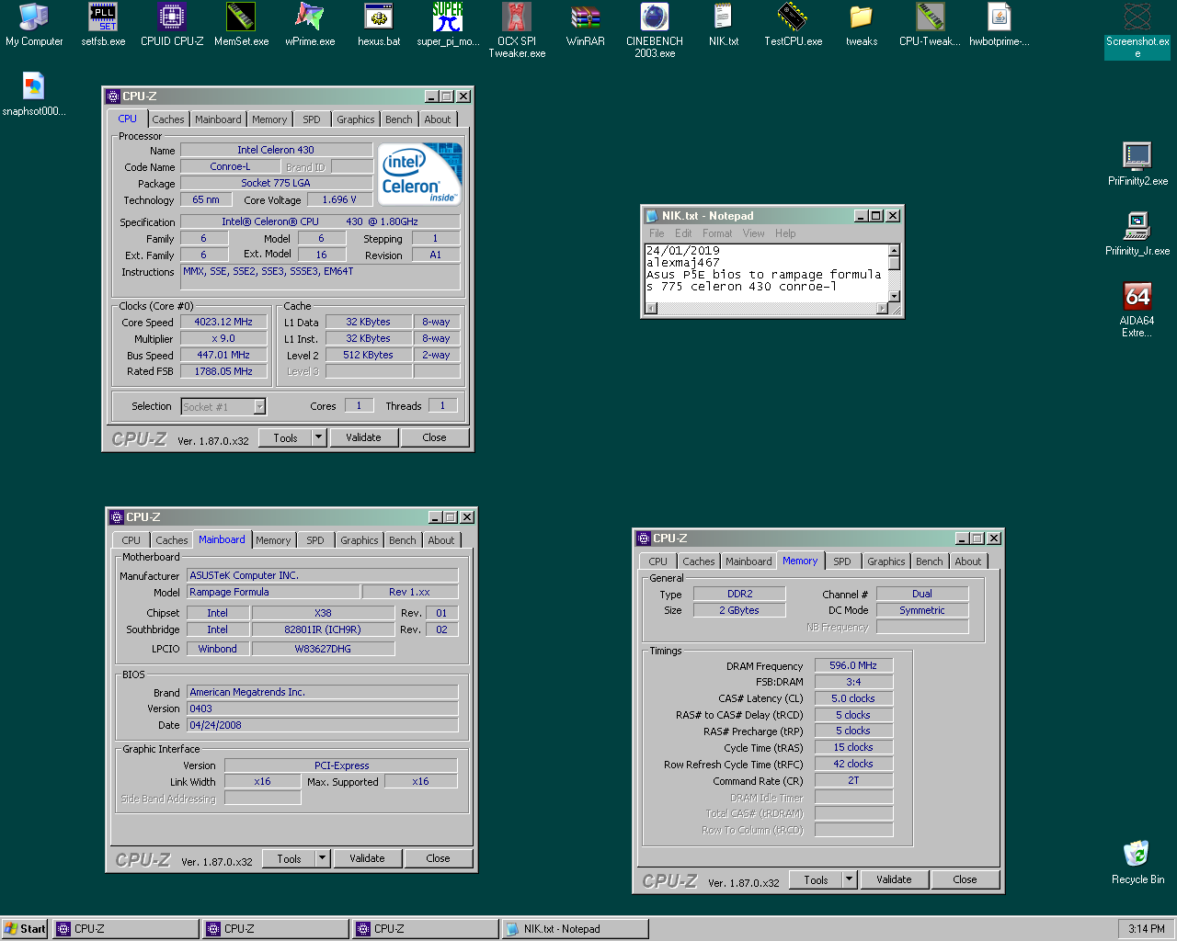
Task: Launch the PriFinity2.exe desktop icon
Action: tap(1137, 164)
